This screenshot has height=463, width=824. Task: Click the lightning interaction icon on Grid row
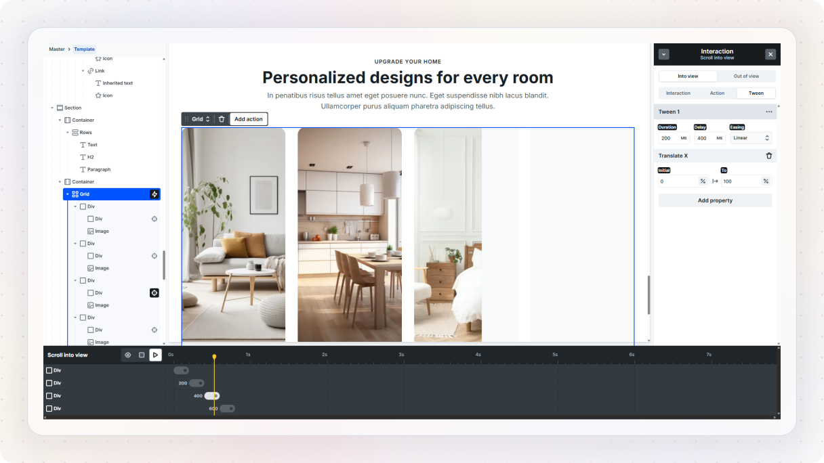pos(154,194)
